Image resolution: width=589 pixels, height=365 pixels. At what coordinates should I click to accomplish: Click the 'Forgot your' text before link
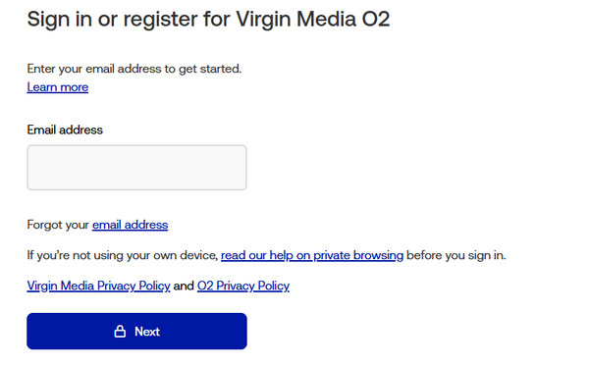tap(58, 225)
